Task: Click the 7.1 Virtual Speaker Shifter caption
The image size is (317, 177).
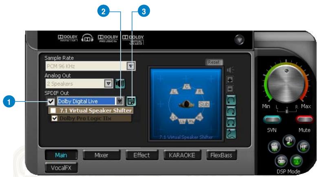Action: click(186, 137)
